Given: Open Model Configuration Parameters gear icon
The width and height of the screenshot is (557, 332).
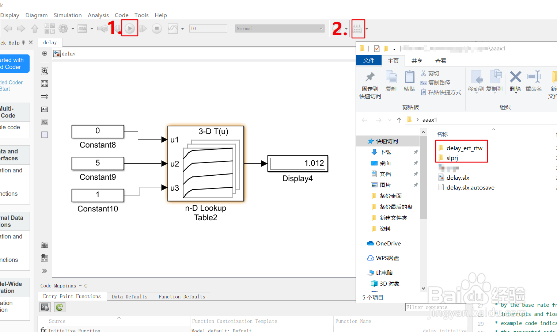Looking at the screenshot, I should click(x=63, y=28).
